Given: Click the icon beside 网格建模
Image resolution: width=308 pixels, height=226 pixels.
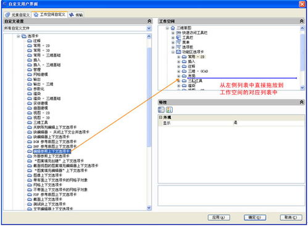Looking at the screenshot, I should [x=30, y=75].
